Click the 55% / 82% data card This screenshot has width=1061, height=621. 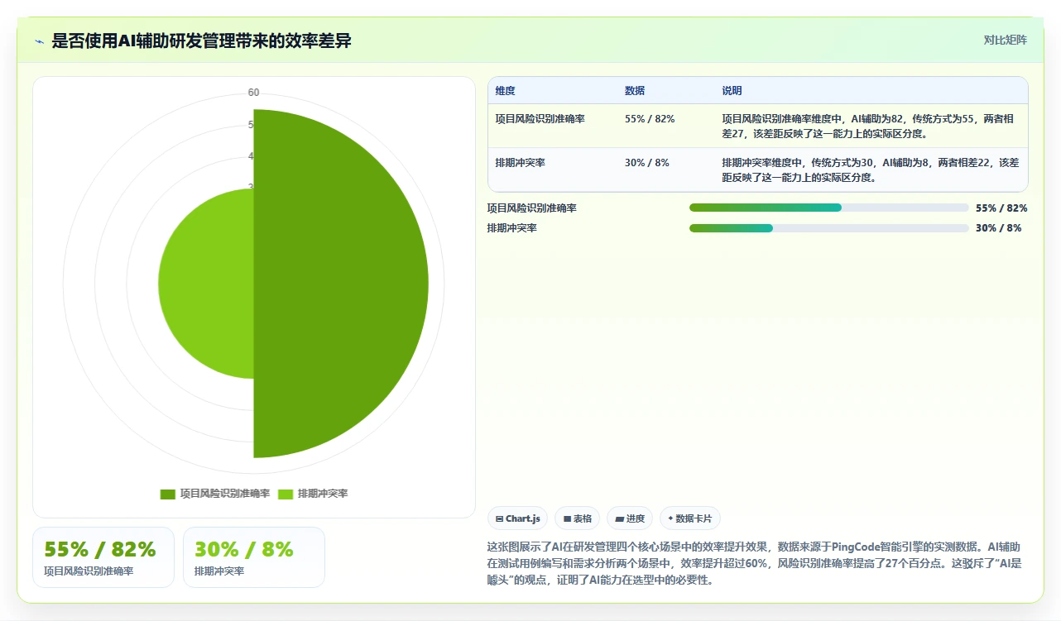[103, 557]
